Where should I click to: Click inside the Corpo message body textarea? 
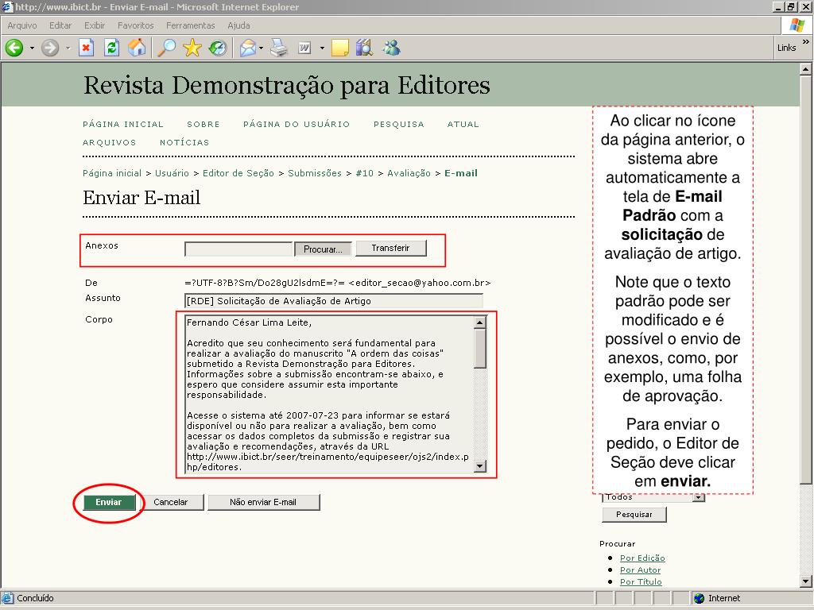(x=329, y=394)
